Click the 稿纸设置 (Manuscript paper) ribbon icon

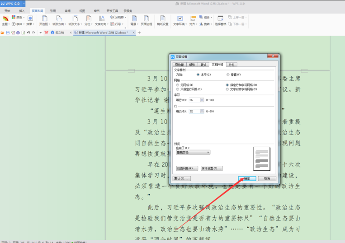click(x=162, y=19)
